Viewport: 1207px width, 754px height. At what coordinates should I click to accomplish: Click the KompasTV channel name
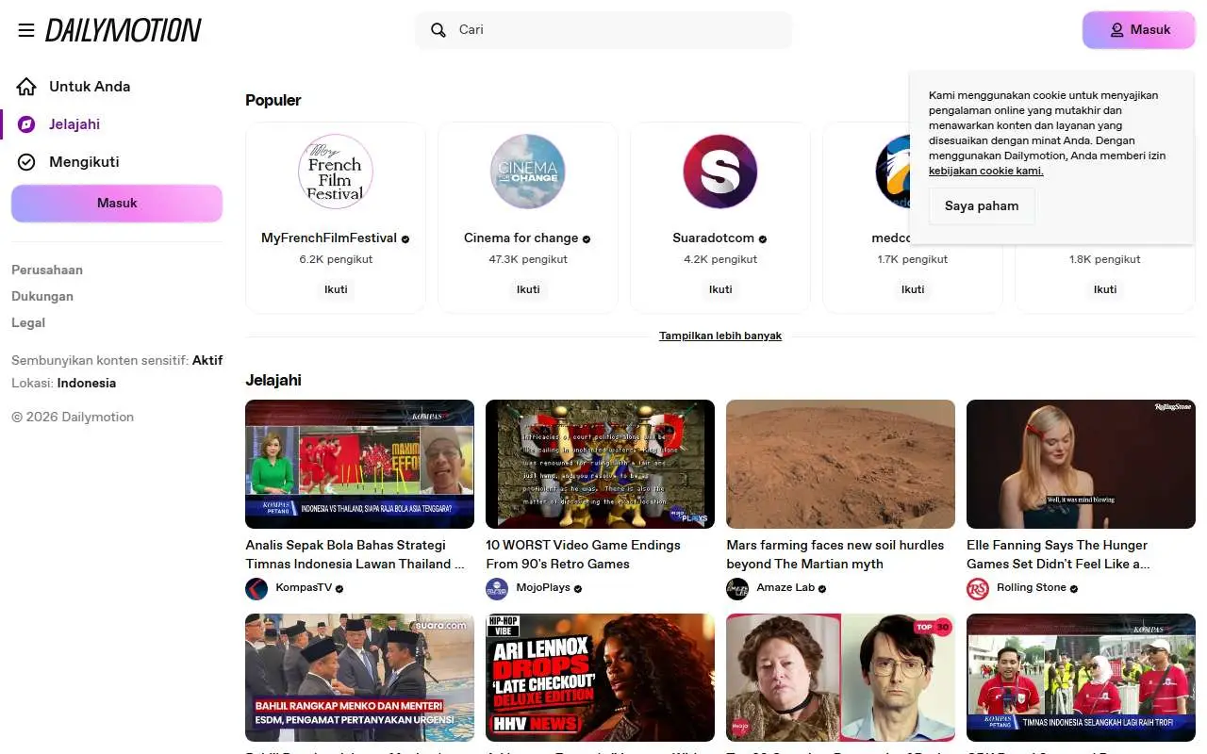pos(304,588)
